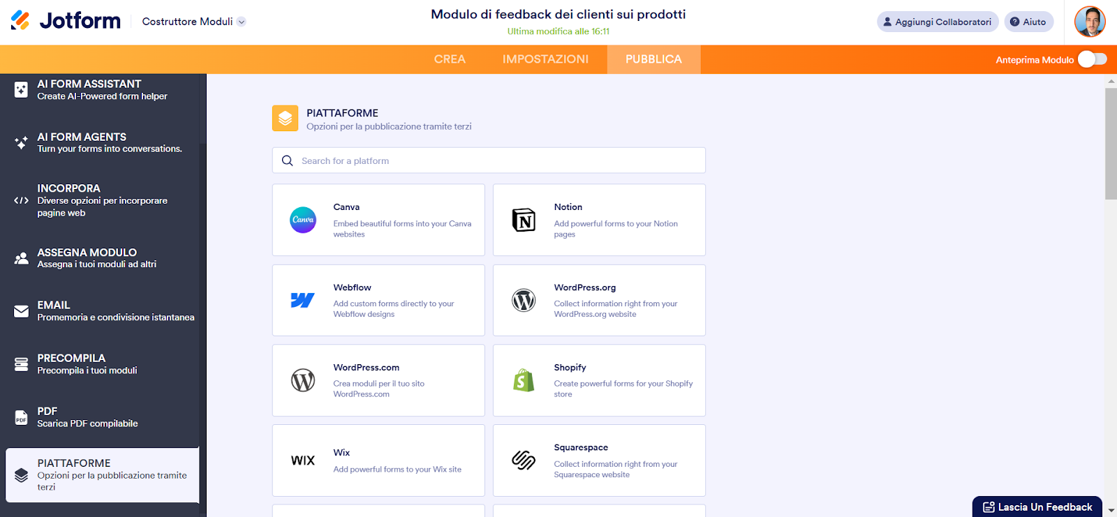Click the page vertical scrollbar
Image resolution: width=1117 pixels, height=517 pixels.
1111,143
